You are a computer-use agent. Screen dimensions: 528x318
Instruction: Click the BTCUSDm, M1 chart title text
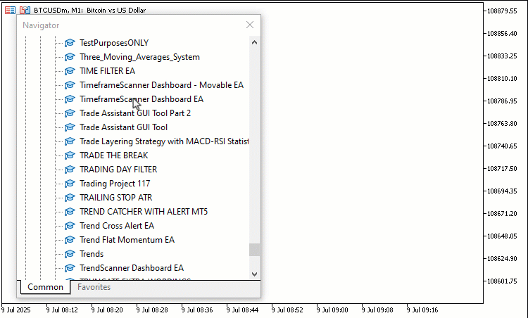click(x=90, y=11)
